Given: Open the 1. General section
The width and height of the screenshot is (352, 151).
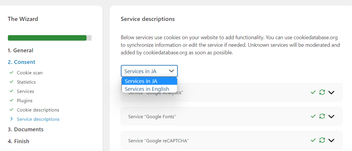Looking at the screenshot, I should (x=21, y=50).
